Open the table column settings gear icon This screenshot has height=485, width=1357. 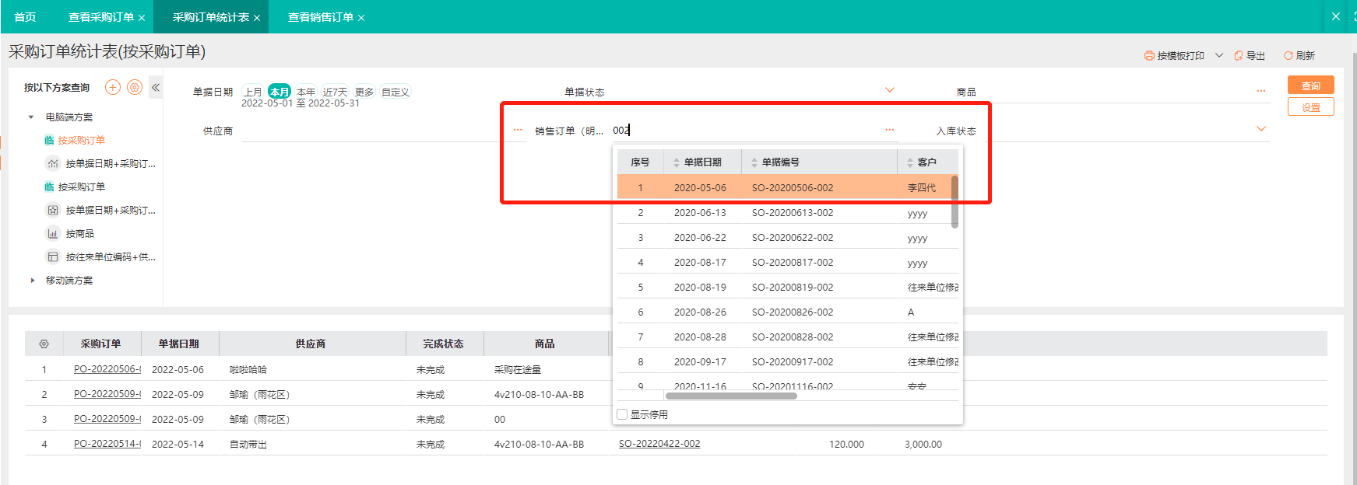pyautogui.click(x=44, y=344)
